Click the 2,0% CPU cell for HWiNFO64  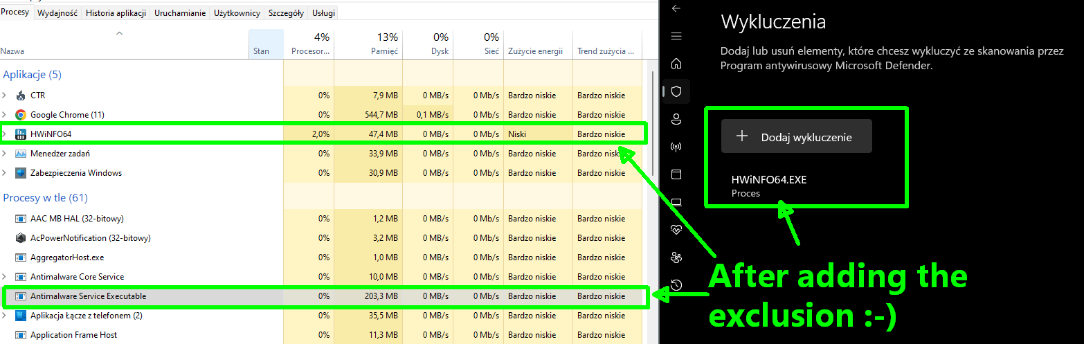(309, 134)
